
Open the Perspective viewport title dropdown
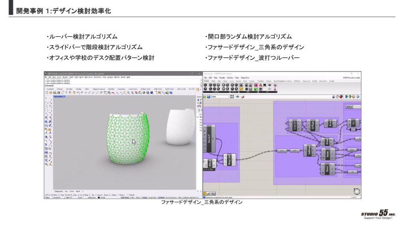pos(59,97)
